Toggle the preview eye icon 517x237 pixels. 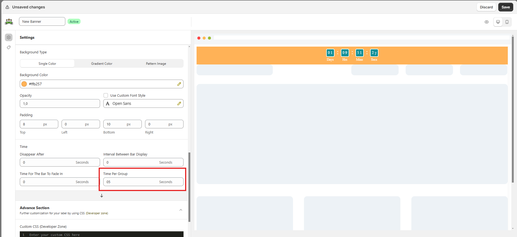[x=486, y=22]
